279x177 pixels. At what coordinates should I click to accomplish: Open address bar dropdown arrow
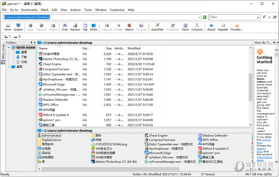(199, 17)
